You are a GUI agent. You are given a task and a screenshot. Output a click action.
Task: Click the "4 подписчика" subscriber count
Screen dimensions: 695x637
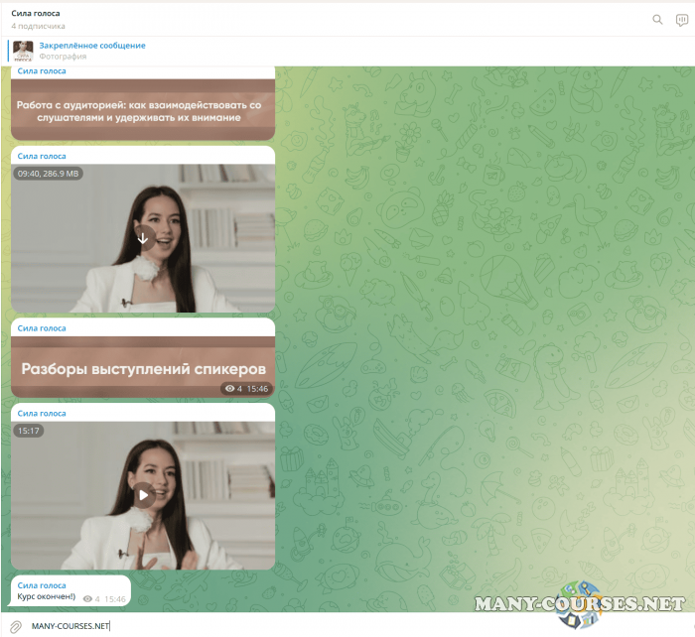(39, 26)
